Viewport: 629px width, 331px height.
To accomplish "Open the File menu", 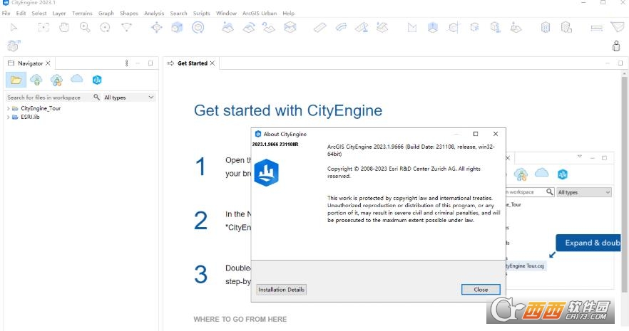I will pyautogui.click(x=6, y=14).
